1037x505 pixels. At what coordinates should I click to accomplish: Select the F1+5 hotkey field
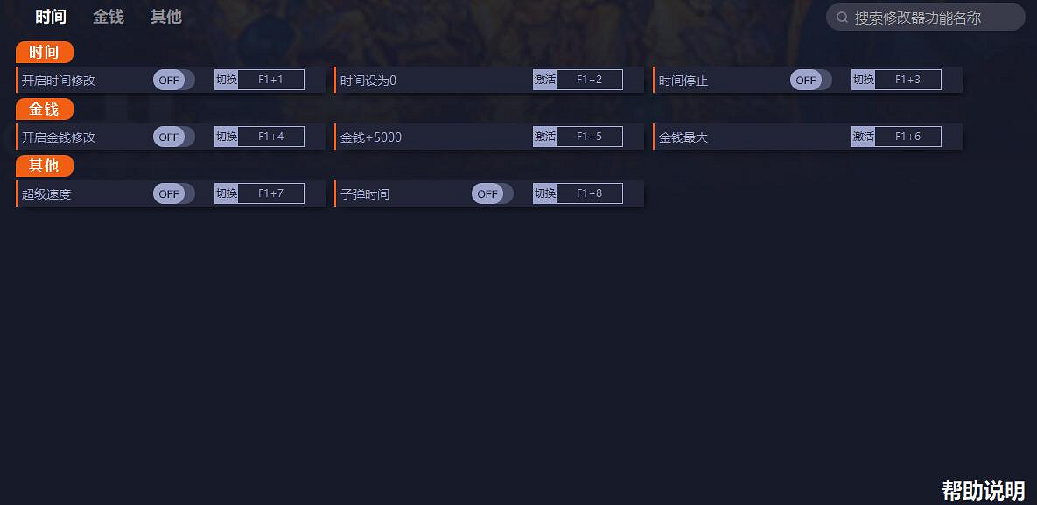tap(589, 137)
